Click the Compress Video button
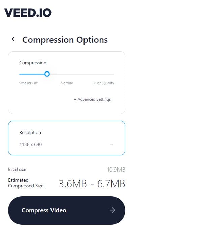 tap(67, 210)
